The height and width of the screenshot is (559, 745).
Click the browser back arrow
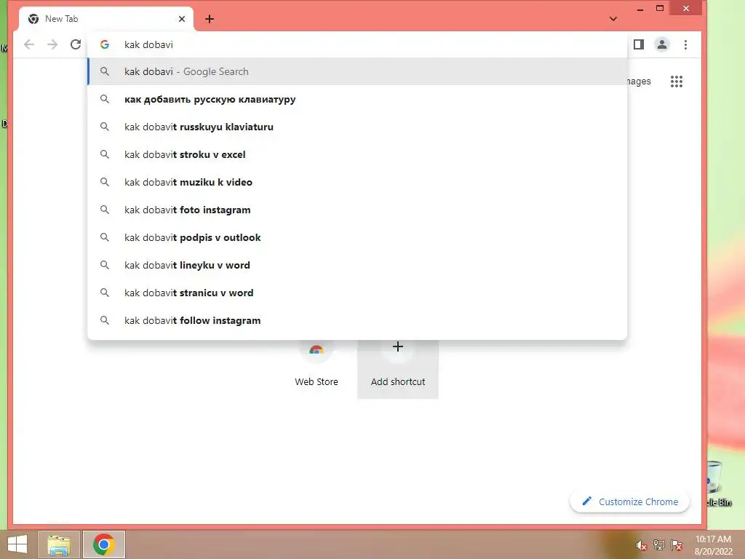(29, 44)
